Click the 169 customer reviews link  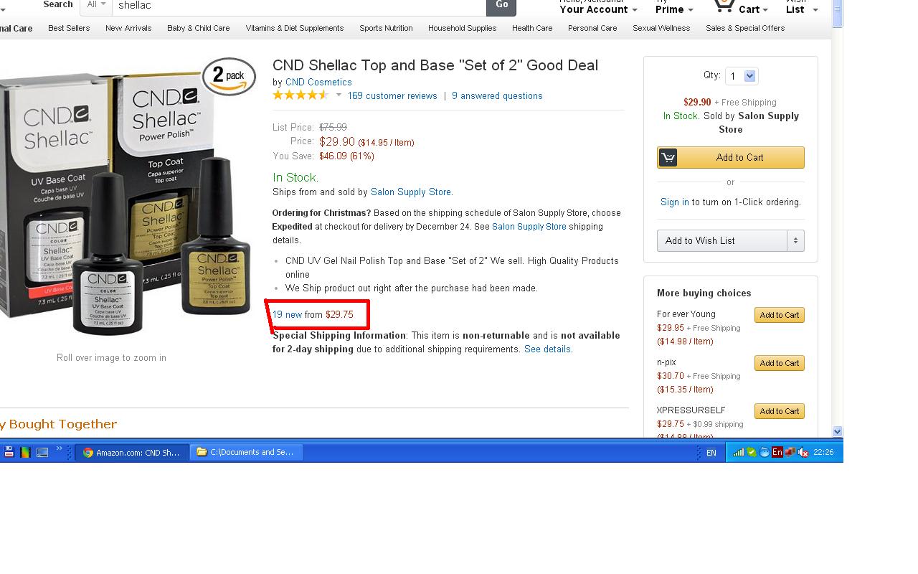point(392,95)
